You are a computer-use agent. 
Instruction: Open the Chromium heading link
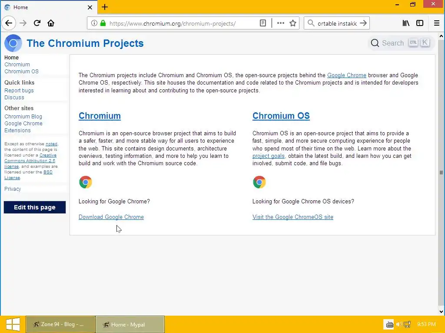coord(100,116)
